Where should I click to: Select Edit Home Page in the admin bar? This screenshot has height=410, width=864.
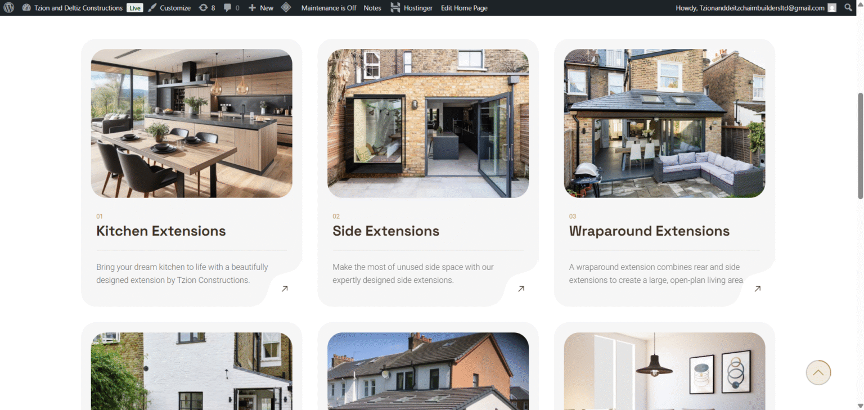(464, 8)
